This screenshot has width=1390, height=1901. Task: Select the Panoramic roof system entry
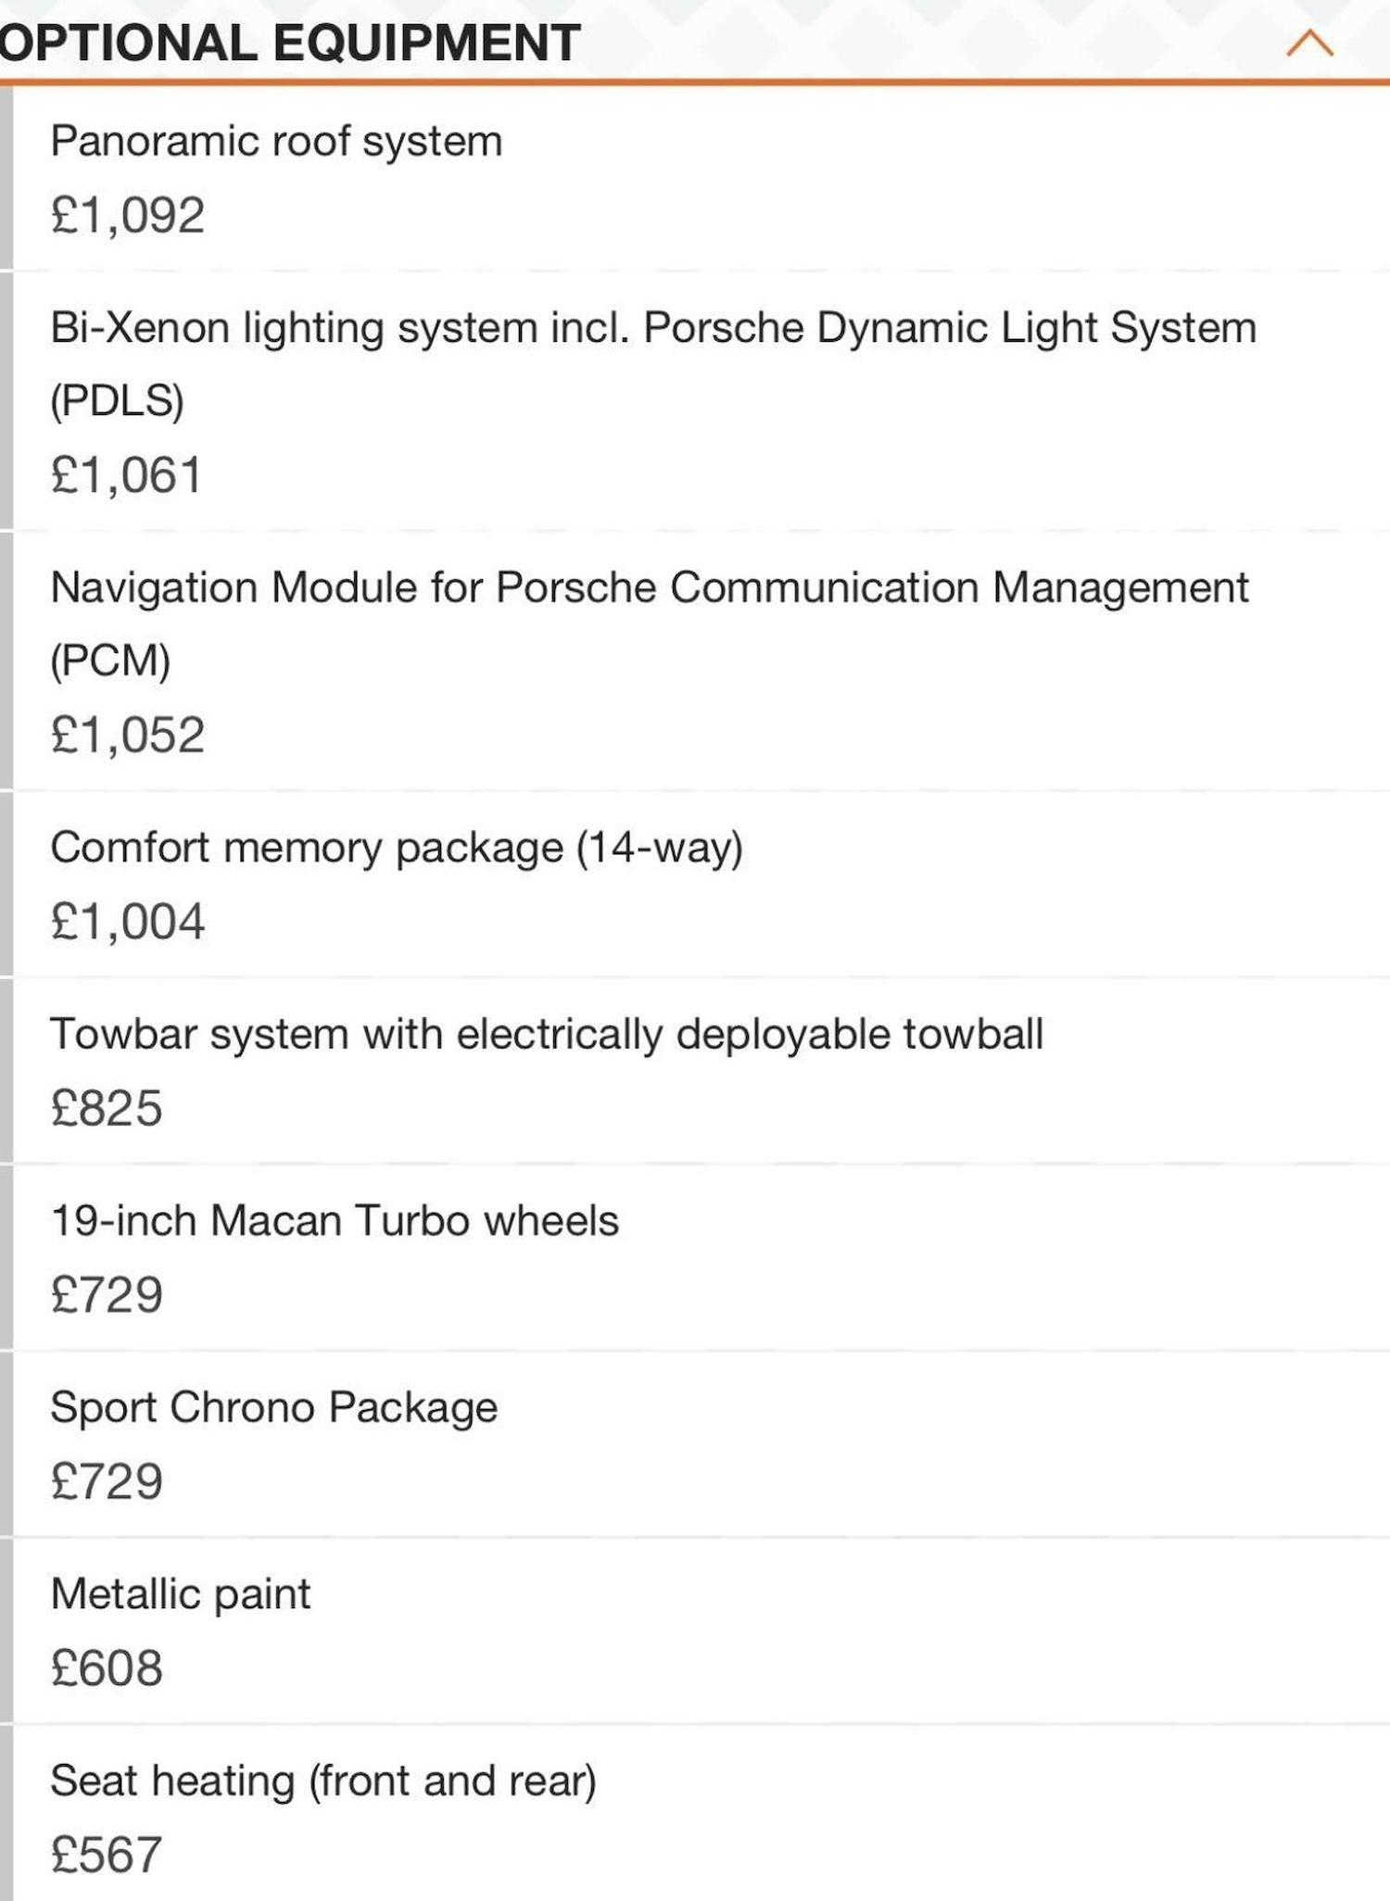(x=275, y=141)
